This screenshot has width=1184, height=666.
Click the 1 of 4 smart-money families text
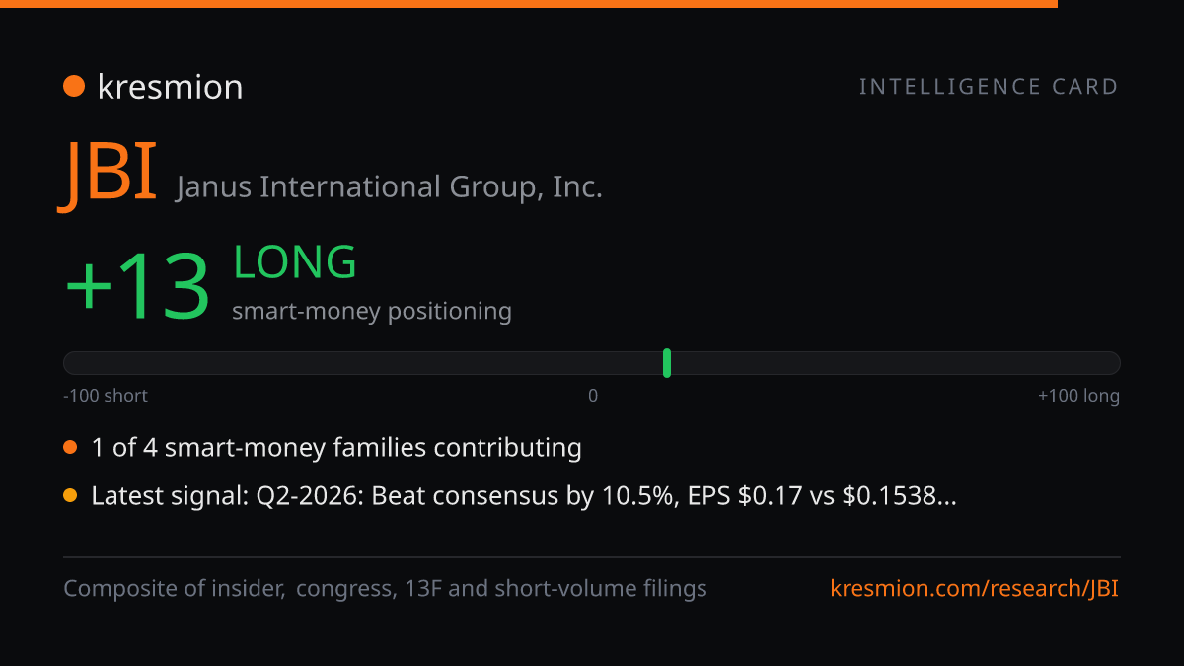[336, 448]
